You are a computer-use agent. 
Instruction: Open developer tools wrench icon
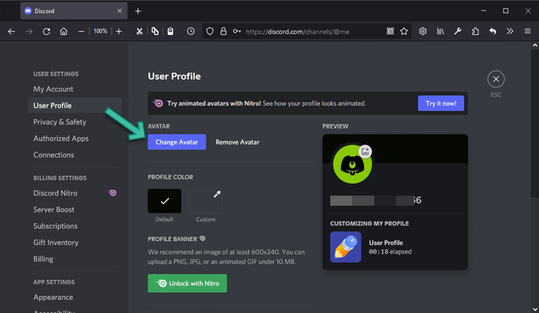[x=457, y=32]
